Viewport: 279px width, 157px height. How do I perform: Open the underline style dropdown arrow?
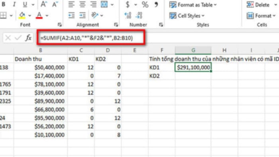(33, 5)
